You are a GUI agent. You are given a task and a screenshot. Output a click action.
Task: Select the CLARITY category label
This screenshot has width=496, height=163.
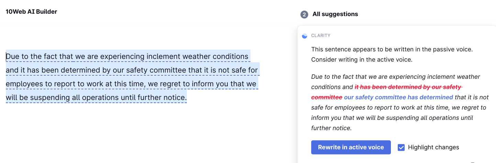[321, 36]
